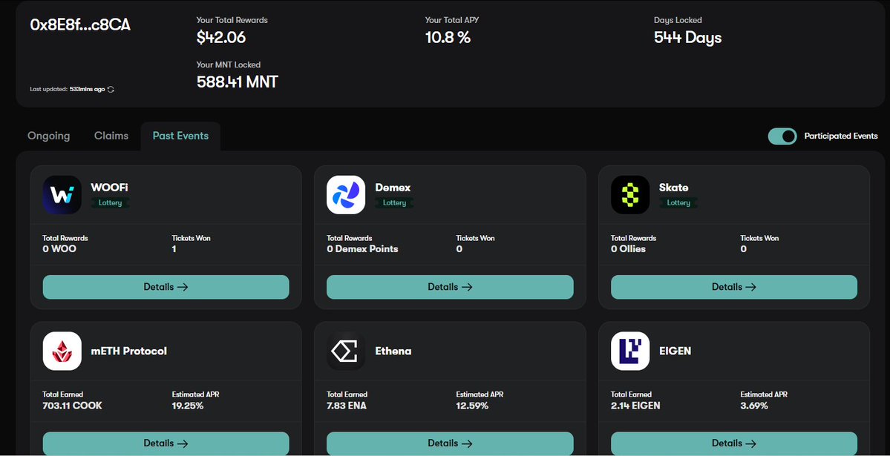The width and height of the screenshot is (890, 456).
Task: Click the 2.14 EIGEN earned value
Action: coord(635,406)
